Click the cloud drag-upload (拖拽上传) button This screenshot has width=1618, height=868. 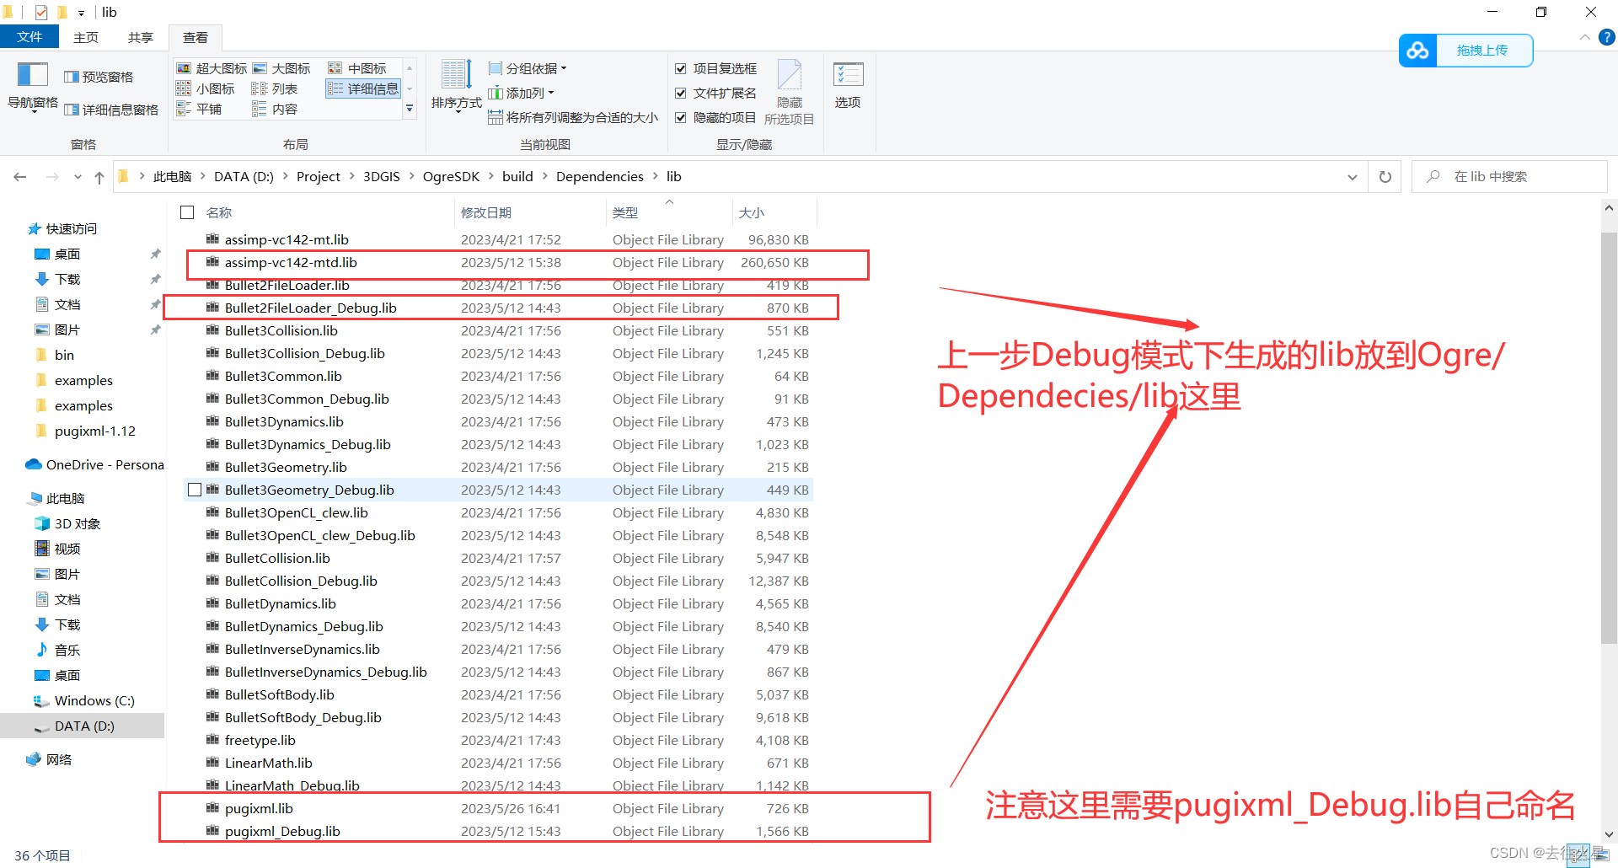(x=1465, y=51)
